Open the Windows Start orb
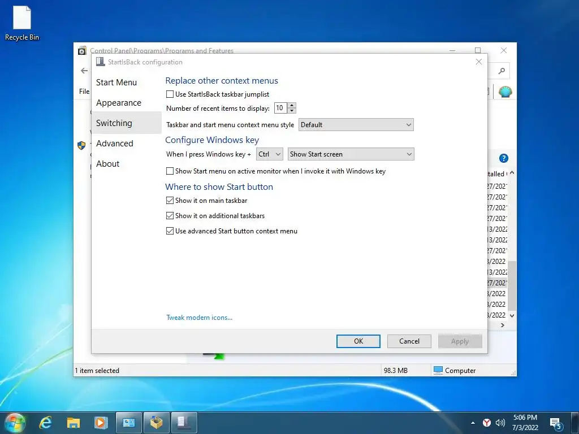This screenshot has height=434, width=579. [x=14, y=423]
